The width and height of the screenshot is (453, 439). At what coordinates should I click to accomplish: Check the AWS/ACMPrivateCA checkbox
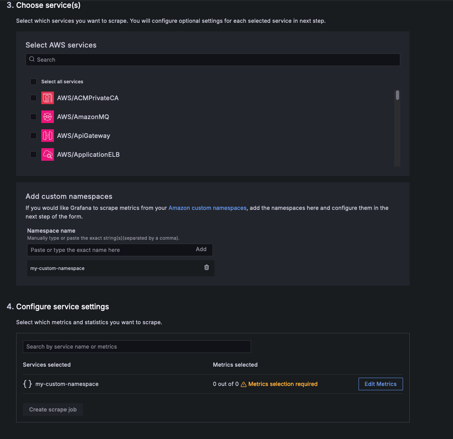tap(33, 98)
